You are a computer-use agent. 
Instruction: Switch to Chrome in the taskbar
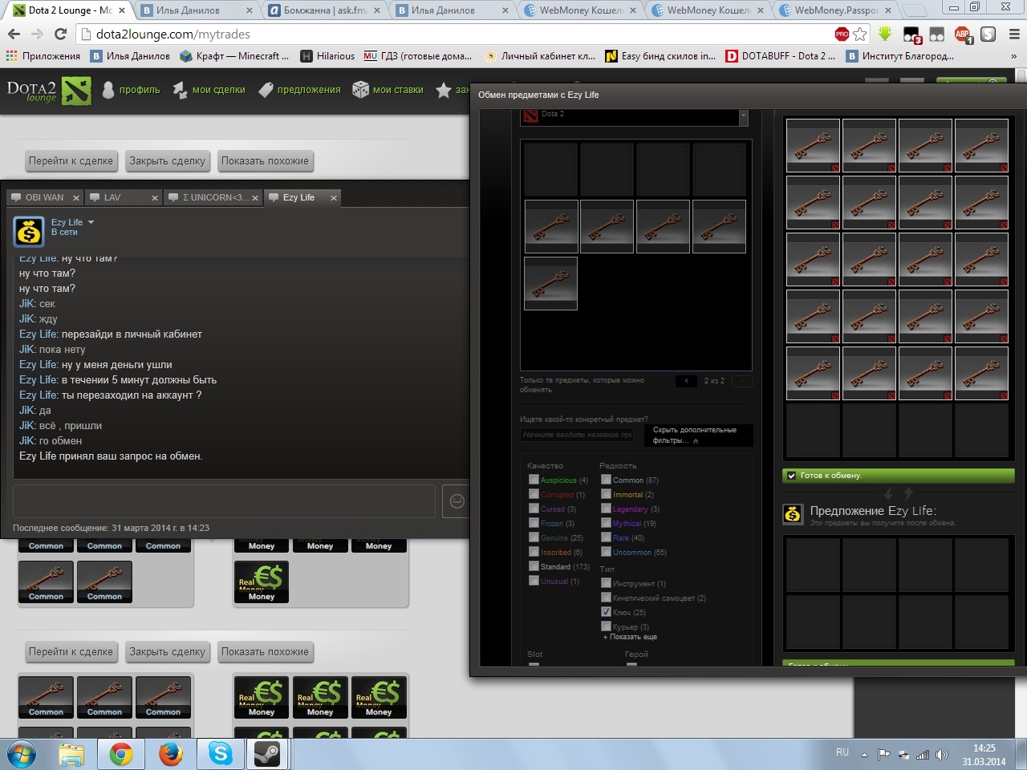(x=121, y=755)
